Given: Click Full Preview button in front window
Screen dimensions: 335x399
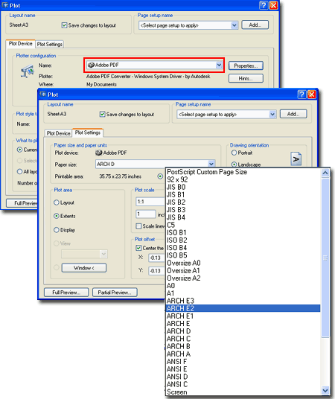Looking at the screenshot, I should (66, 293).
